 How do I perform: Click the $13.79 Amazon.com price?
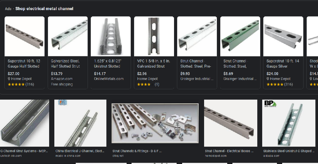point(57,74)
